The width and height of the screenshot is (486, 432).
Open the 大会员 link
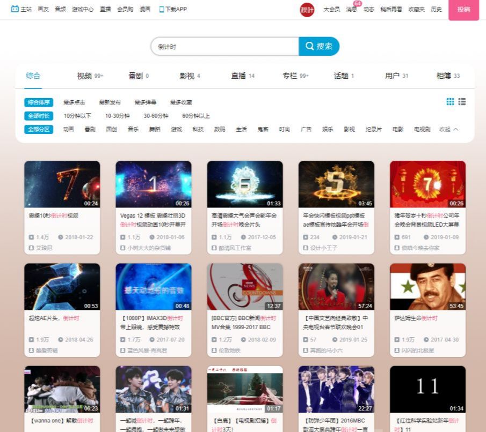(x=332, y=9)
